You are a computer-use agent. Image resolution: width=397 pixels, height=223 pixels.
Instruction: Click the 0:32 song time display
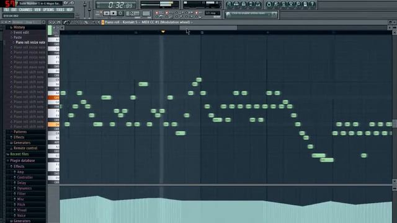[117, 5]
